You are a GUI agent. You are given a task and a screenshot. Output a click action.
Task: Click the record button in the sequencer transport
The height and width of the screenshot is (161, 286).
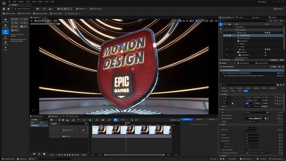(53, 155)
